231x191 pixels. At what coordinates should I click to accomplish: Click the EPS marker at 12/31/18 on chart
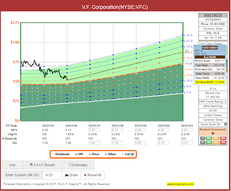(x=113, y=77)
